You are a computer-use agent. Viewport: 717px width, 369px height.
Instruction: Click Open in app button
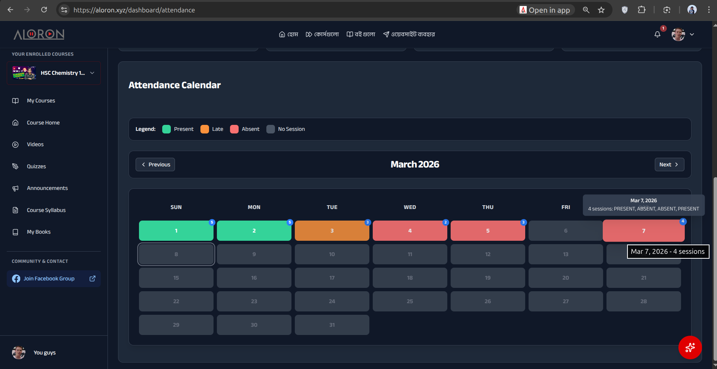coord(545,10)
